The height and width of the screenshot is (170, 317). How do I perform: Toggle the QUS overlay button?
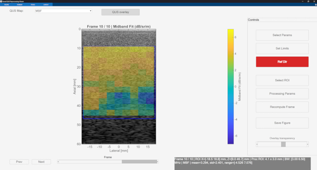(120, 12)
